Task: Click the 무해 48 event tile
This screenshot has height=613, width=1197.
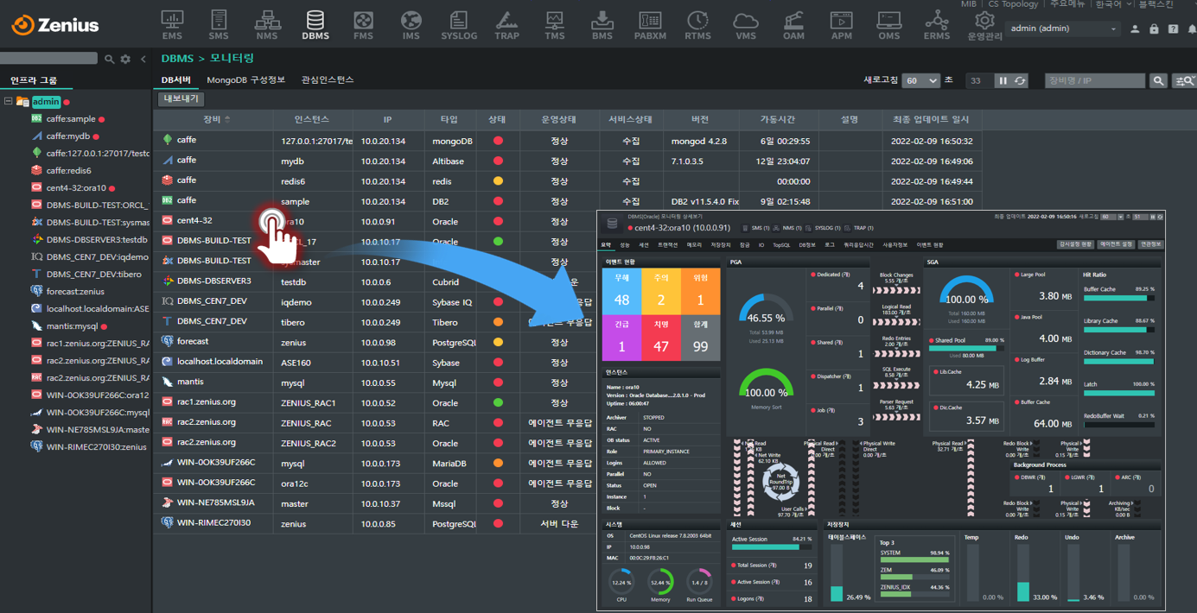Action: (622, 291)
